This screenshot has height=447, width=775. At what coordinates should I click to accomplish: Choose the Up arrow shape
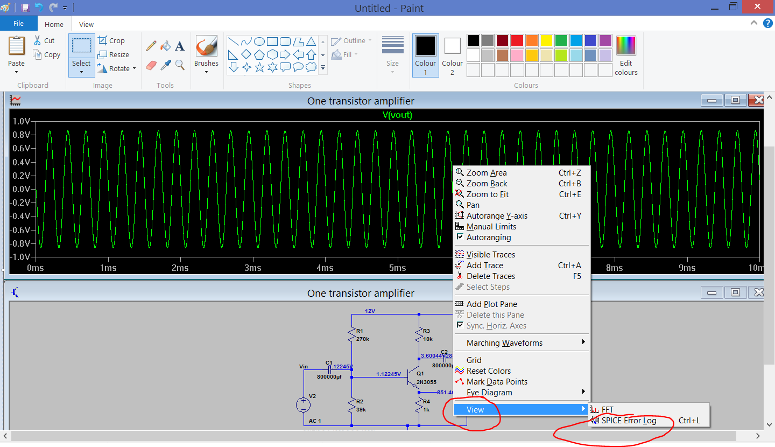(x=311, y=54)
